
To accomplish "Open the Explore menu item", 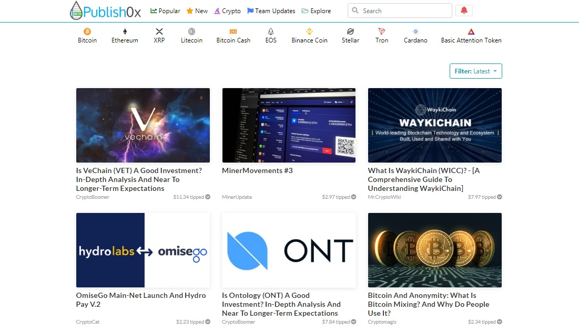I will (x=316, y=11).
